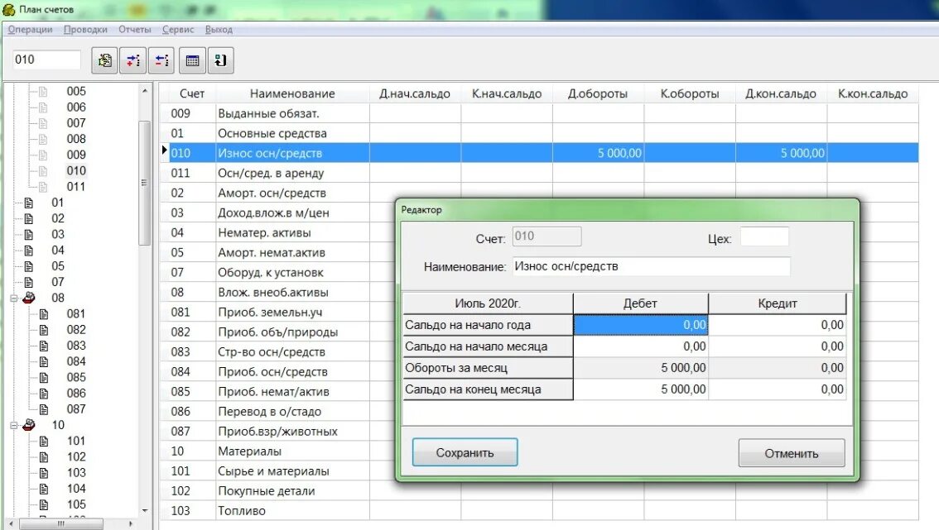
Task: Click the document icon of tree item 085
Action: coord(44,378)
